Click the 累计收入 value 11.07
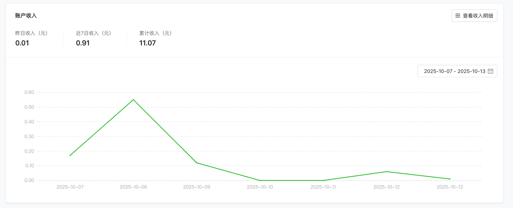This screenshot has width=513, height=208. pos(148,43)
